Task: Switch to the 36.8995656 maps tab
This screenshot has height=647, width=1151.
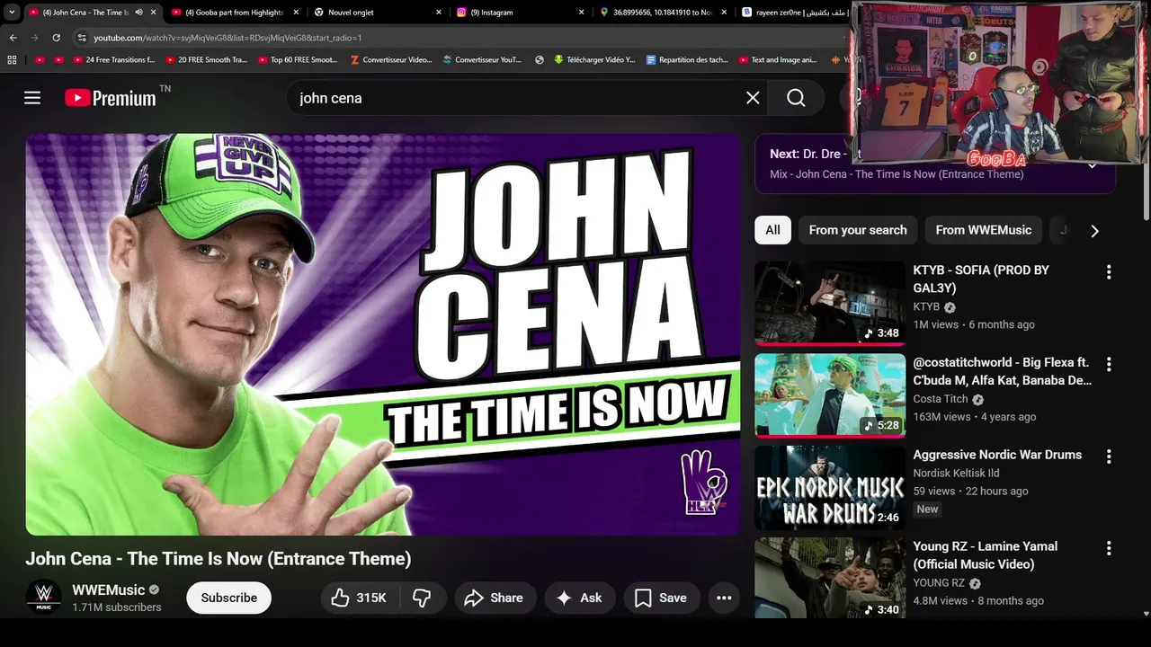Action: click(x=662, y=13)
